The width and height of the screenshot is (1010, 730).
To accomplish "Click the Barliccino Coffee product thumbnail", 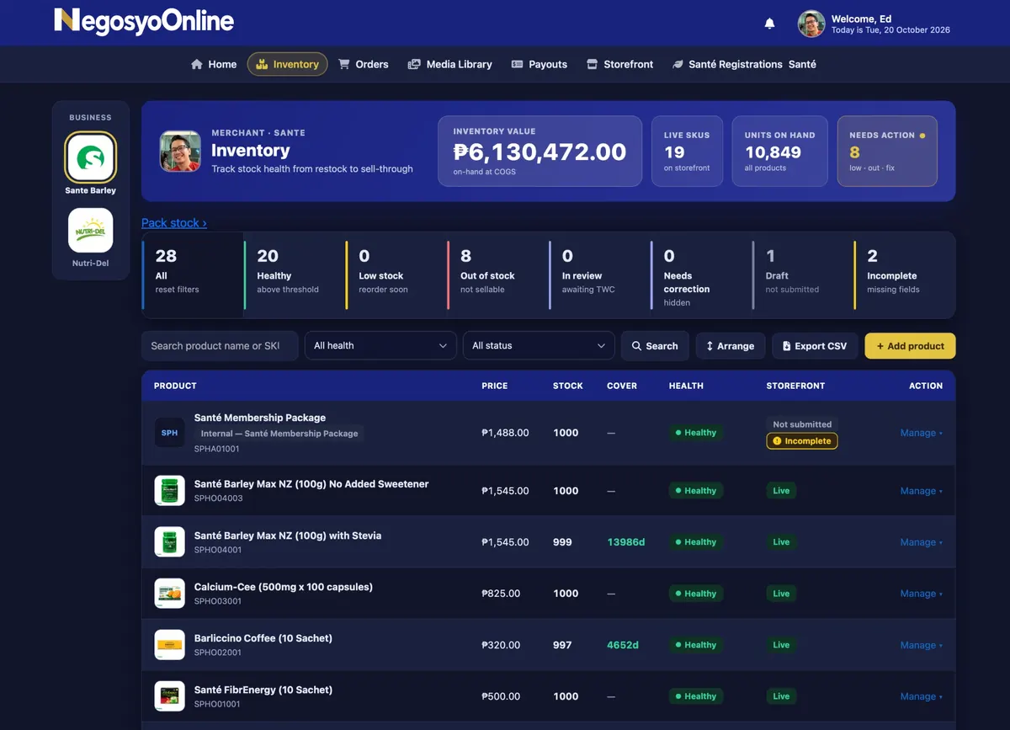I will click(169, 645).
